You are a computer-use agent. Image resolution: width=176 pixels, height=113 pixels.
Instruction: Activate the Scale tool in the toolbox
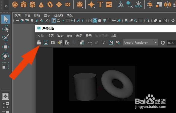6,66
